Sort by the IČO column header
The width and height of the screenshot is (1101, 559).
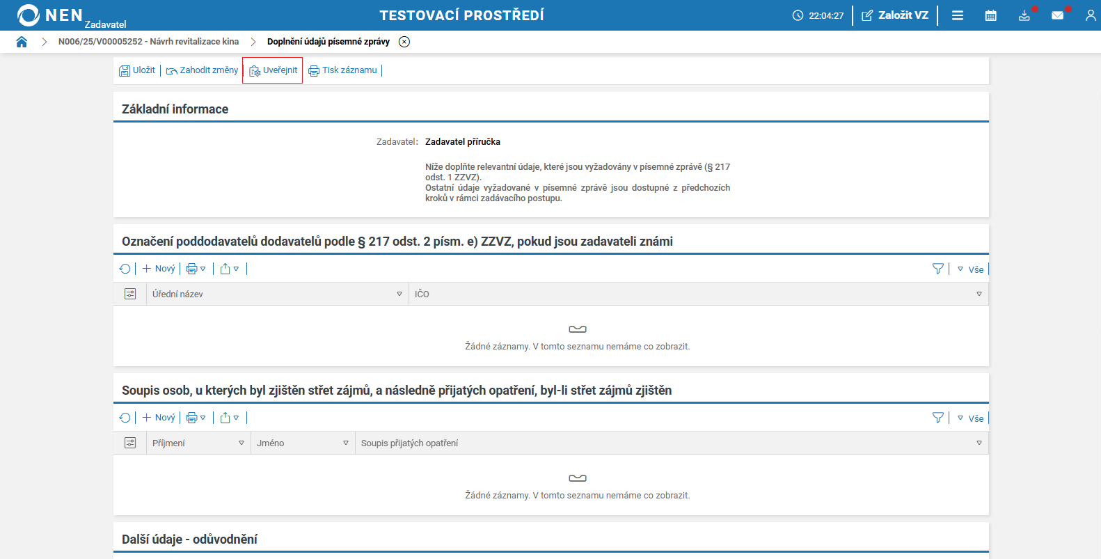422,294
